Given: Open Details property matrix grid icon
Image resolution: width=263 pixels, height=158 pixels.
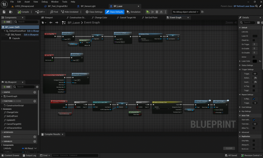Looking at the screenshot, I should coord(258,23).
